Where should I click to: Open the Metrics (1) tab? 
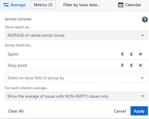[43, 5]
